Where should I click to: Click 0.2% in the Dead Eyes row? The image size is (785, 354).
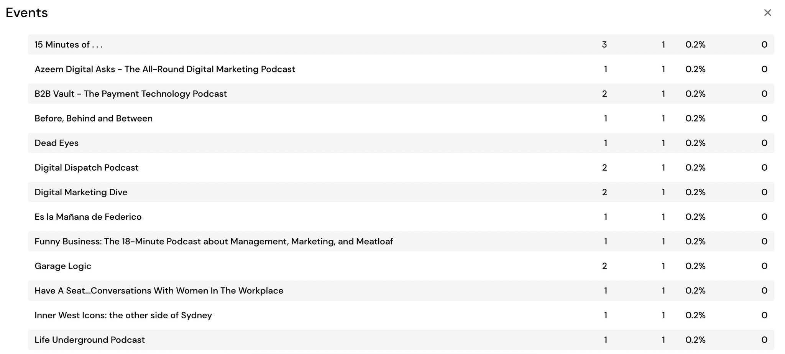tap(695, 143)
